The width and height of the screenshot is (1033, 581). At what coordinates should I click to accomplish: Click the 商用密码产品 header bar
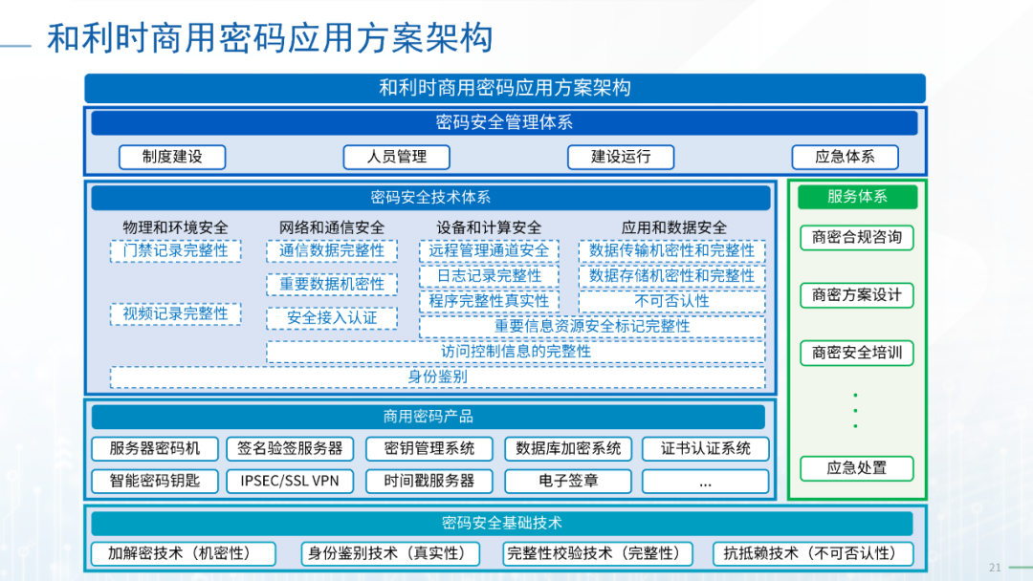click(429, 417)
